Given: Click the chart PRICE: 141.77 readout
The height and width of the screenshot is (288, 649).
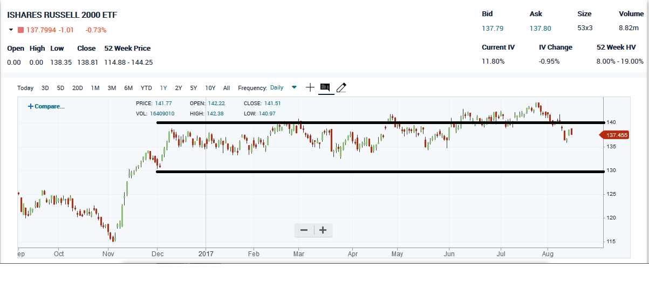Looking at the screenshot, I should 154,104.
